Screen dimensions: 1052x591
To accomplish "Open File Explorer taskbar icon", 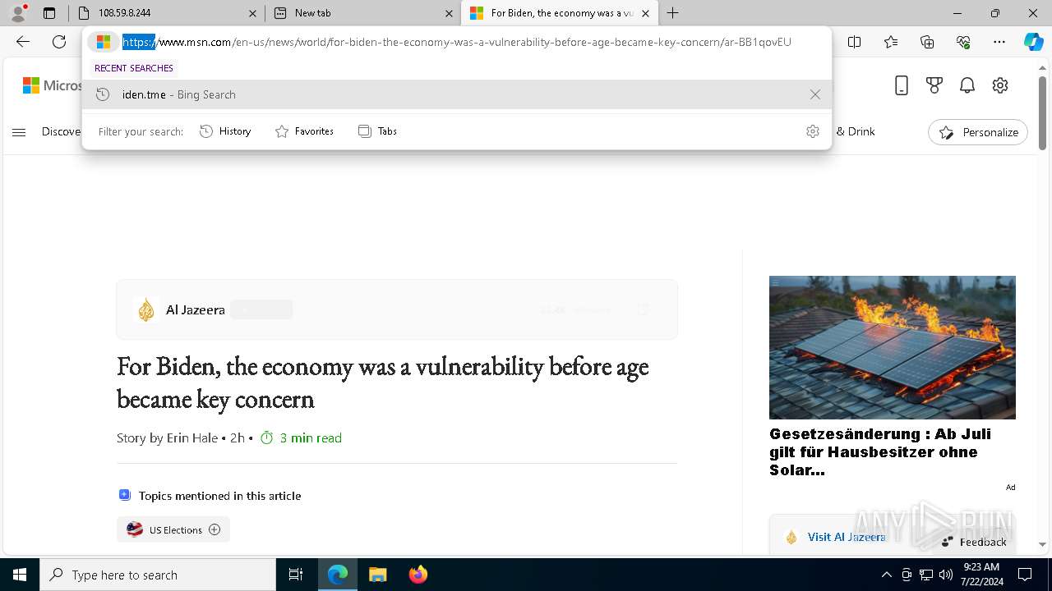I will (377, 575).
